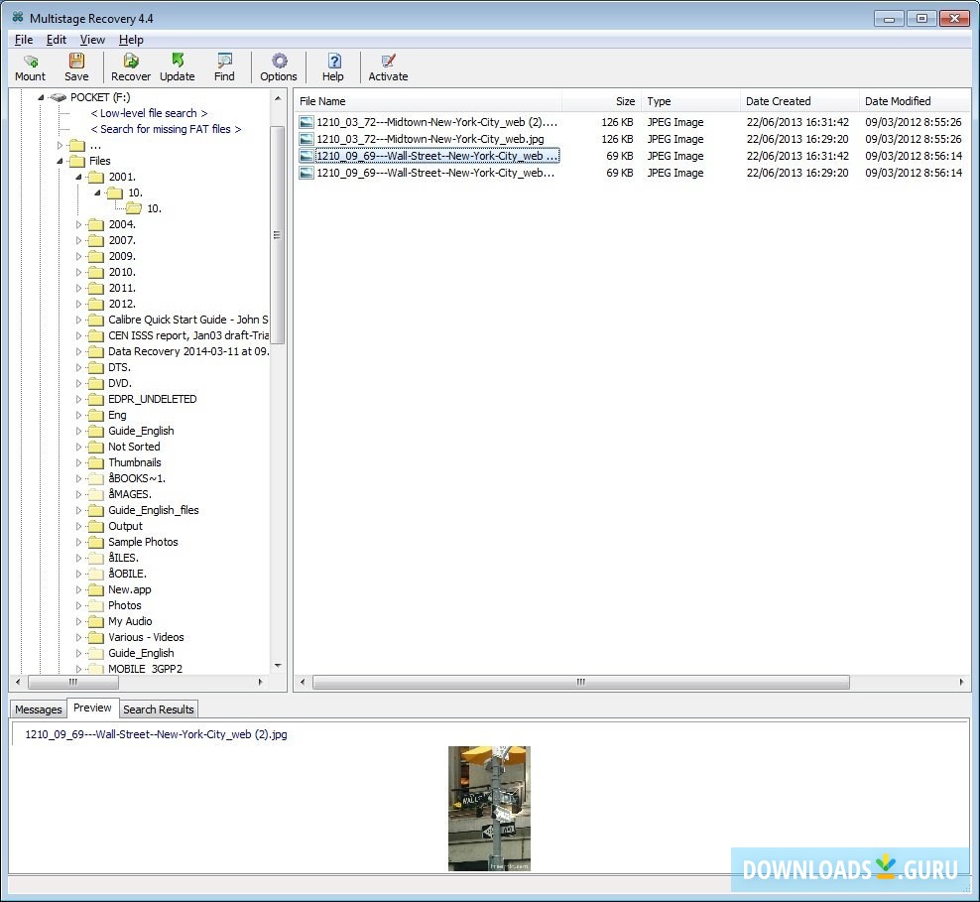Click the file list horizontal scrollbar

click(581, 683)
